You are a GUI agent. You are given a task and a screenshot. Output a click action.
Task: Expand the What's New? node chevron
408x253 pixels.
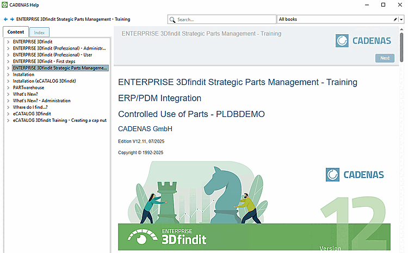(x=8, y=94)
